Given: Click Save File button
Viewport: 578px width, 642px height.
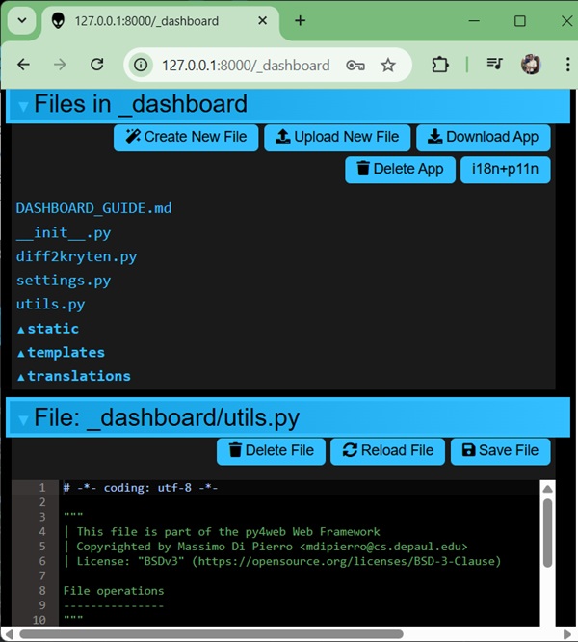Looking at the screenshot, I should pyautogui.click(x=501, y=451).
